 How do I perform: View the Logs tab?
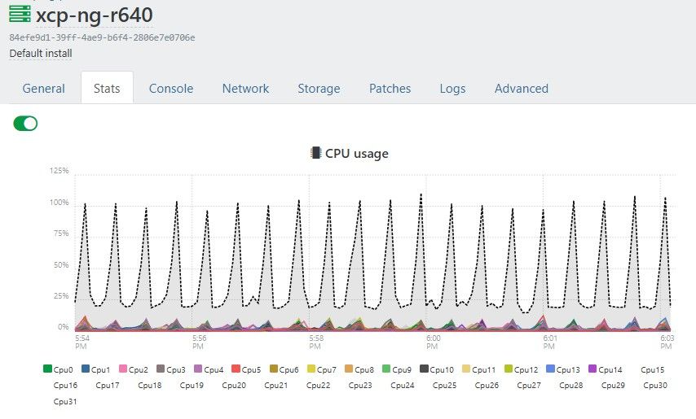pos(452,89)
